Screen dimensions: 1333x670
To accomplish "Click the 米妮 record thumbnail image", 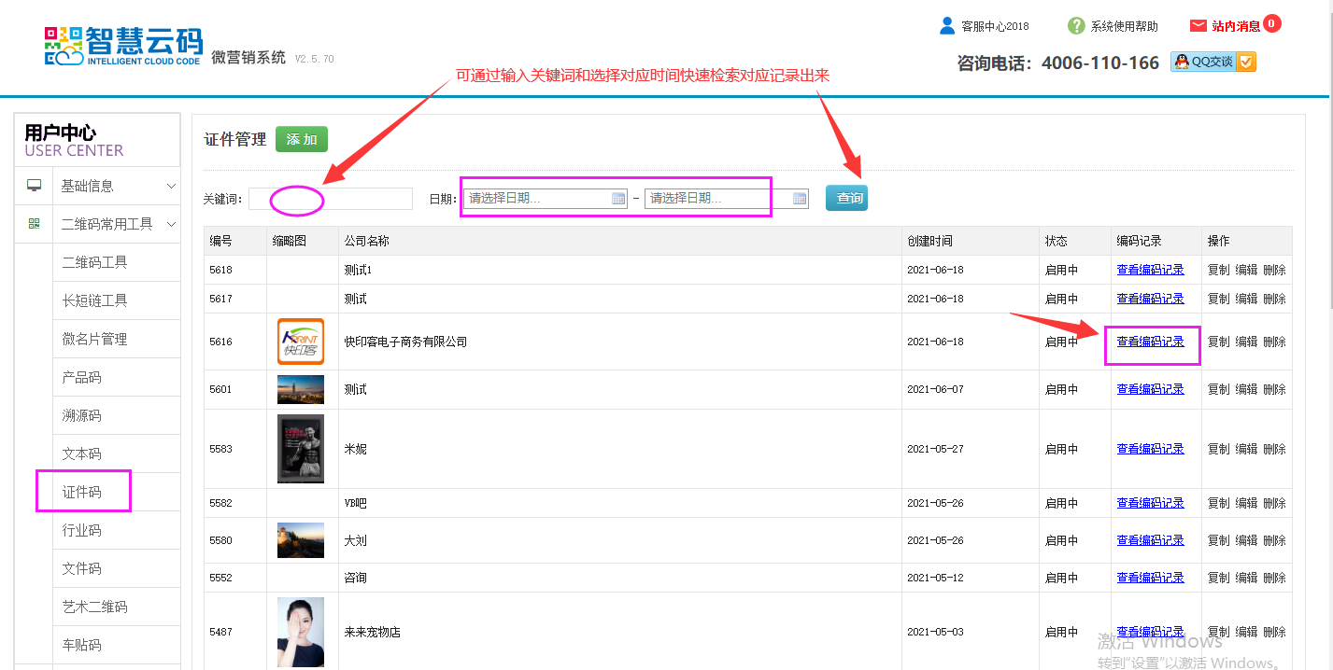I will pos(301,449).
